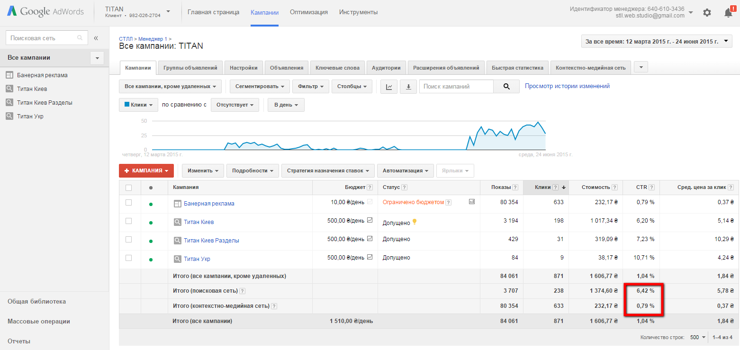Click the Google AdWords logo
Viewport: 740px width, 350px height.
(x=45, y=12)
